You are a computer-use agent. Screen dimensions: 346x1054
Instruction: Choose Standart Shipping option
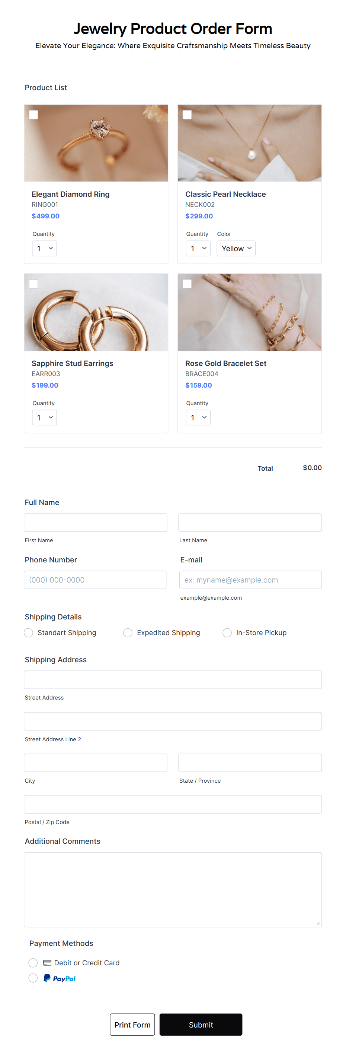tap(28, 632)
